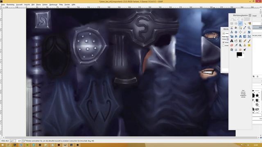
Task: Select the Eraser tool
Action: pyautogui.click(x=232, y=45)
